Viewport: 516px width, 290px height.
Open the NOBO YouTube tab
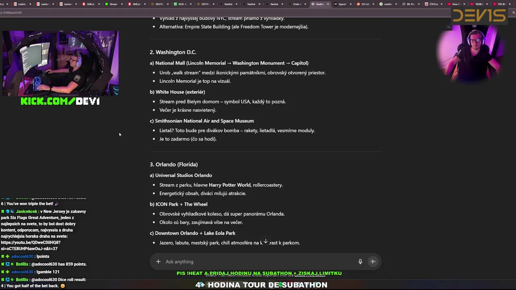[478, 4]
